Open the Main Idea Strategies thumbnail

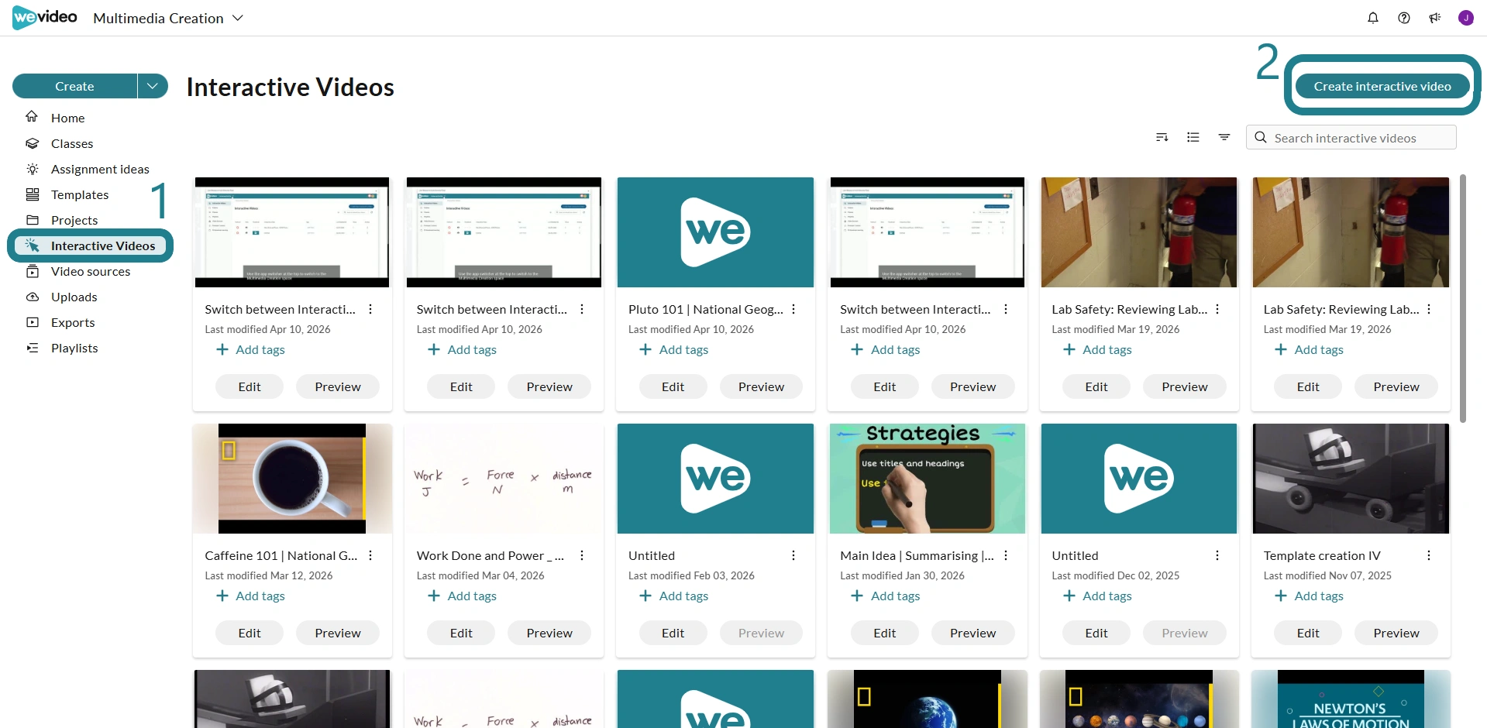(927, 478)
